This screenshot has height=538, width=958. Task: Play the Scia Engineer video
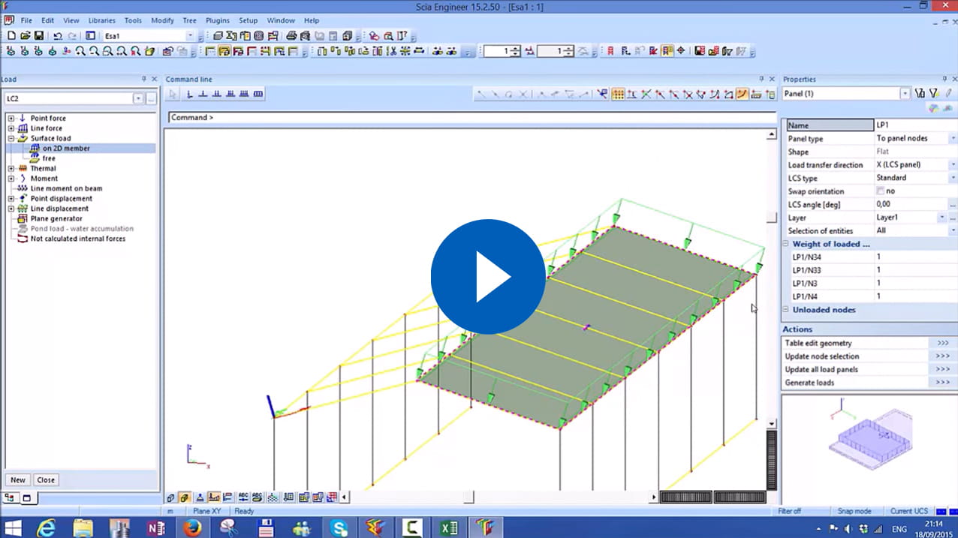[488, 277]
